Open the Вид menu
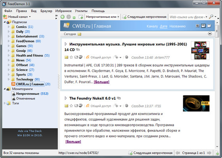This screenshot has height=158, width=222. click(34, 11)
